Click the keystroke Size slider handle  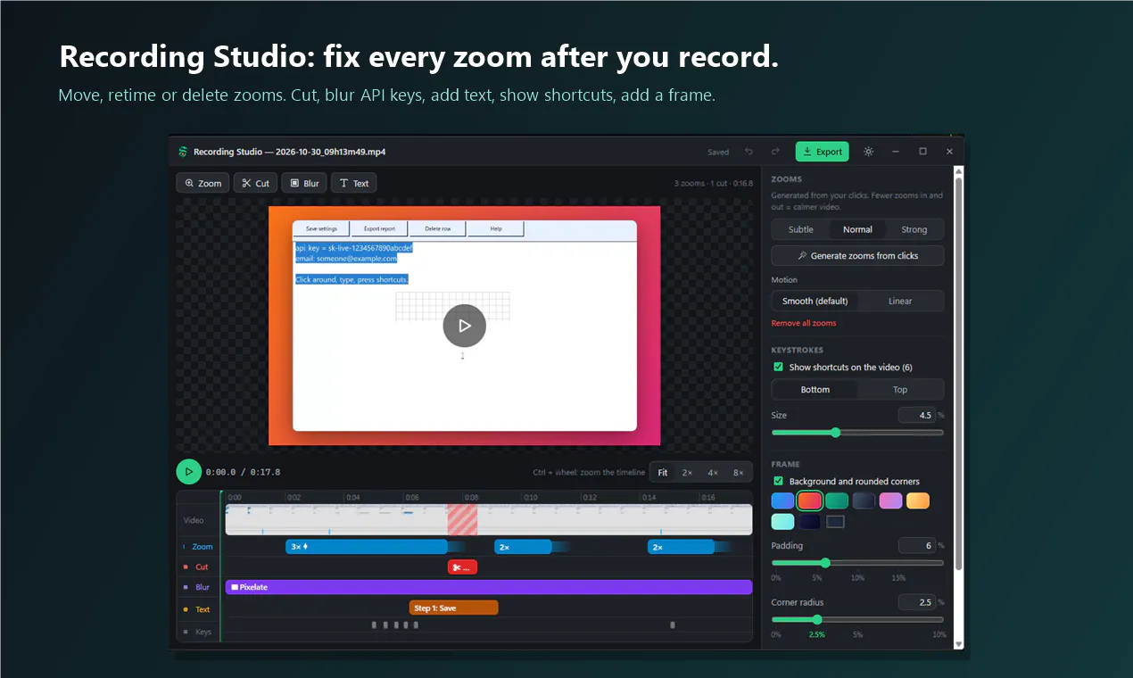[x=836, y=433]
